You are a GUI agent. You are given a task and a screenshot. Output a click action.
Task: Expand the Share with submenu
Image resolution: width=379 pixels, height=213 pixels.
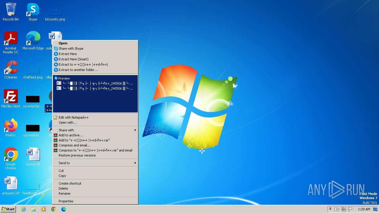(x=95, y=130)
